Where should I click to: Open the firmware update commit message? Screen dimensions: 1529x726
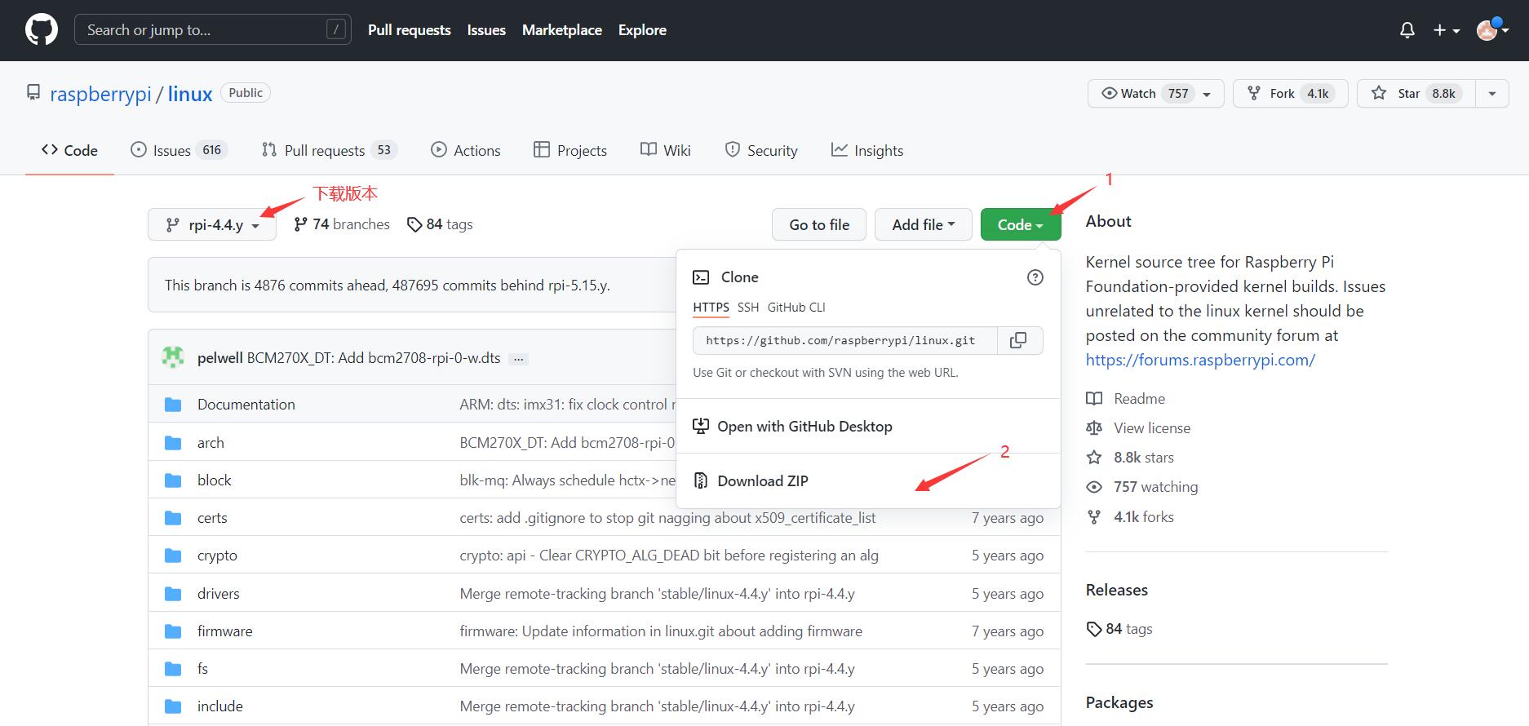click(x=661, y=631)
